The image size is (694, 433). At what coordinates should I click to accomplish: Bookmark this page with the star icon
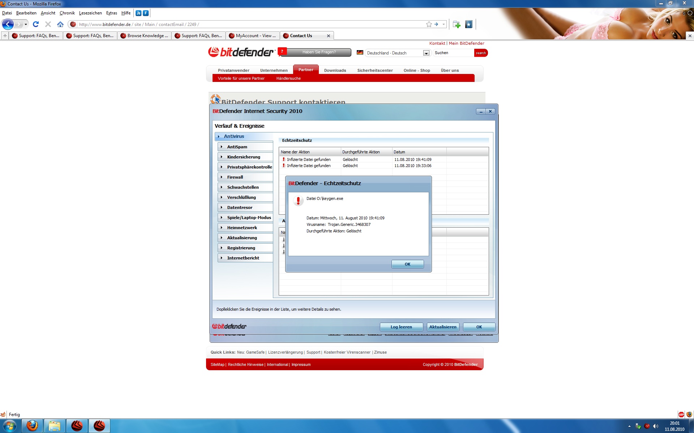(429, 24)
